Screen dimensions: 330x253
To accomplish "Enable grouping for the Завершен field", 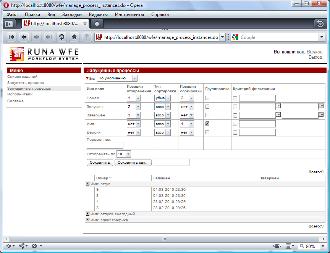I will coord(207,115).
